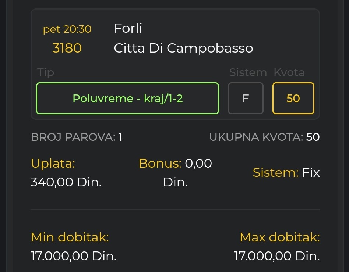The height and width of the screenshot is (272, 349).
Task: Click the Sistem: Fix label
Action: (286, 172)
